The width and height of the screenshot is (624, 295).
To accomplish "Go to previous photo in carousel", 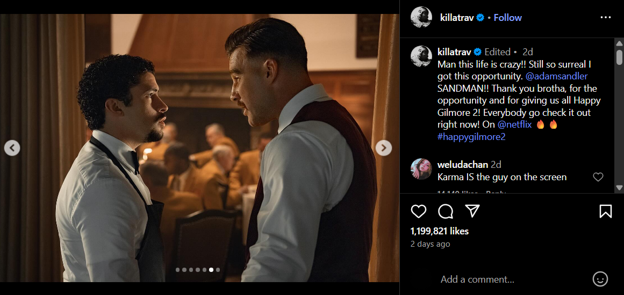I will 12,147.
